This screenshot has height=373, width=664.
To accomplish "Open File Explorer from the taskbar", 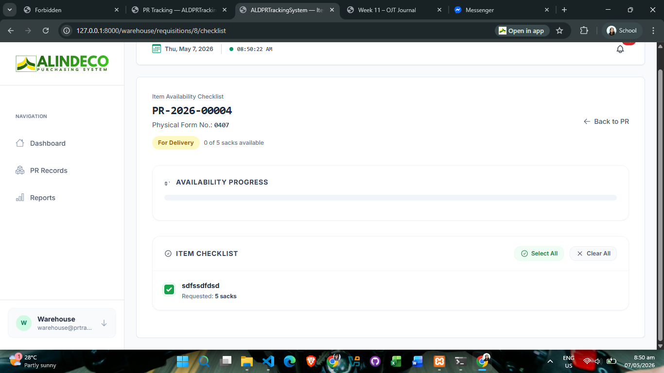I will 247,361.
